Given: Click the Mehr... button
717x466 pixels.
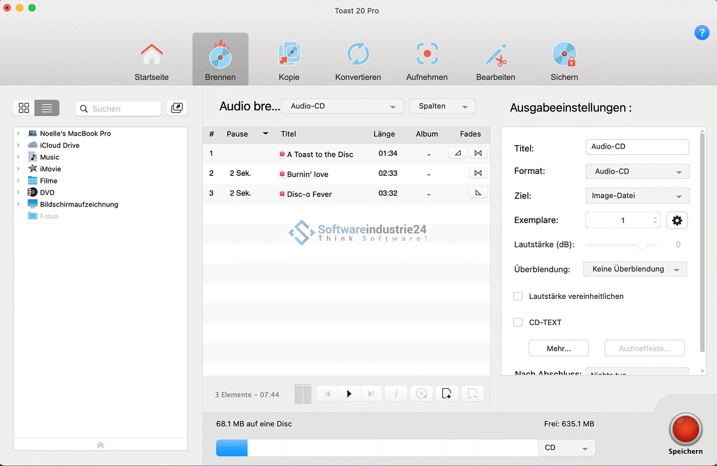Looking at the screenshot, I should pyautogui.click(x=558, y=348).
